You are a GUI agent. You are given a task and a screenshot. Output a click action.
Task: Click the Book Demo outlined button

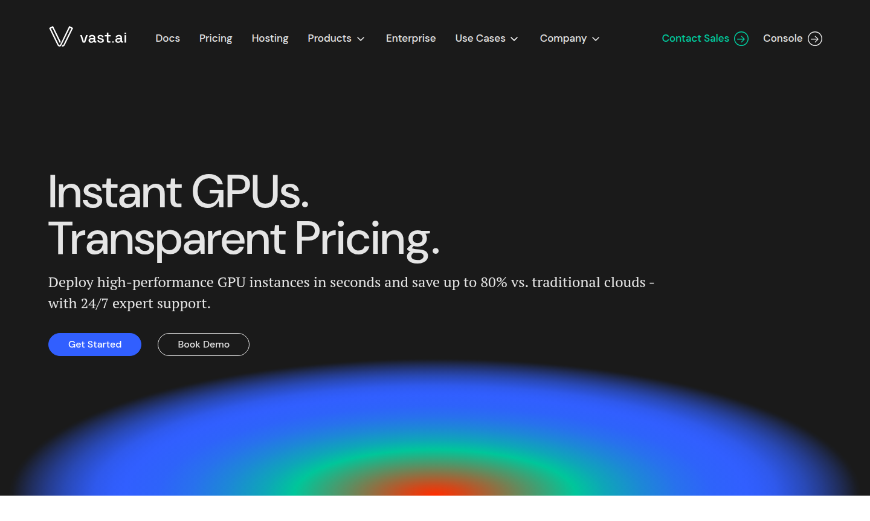pos(204,345)
